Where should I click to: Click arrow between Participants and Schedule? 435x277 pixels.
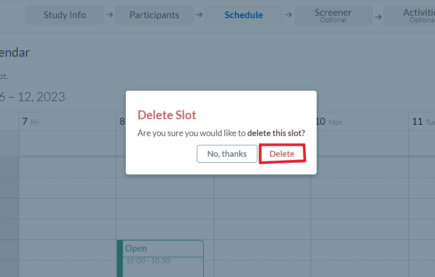tap(199, 15)
